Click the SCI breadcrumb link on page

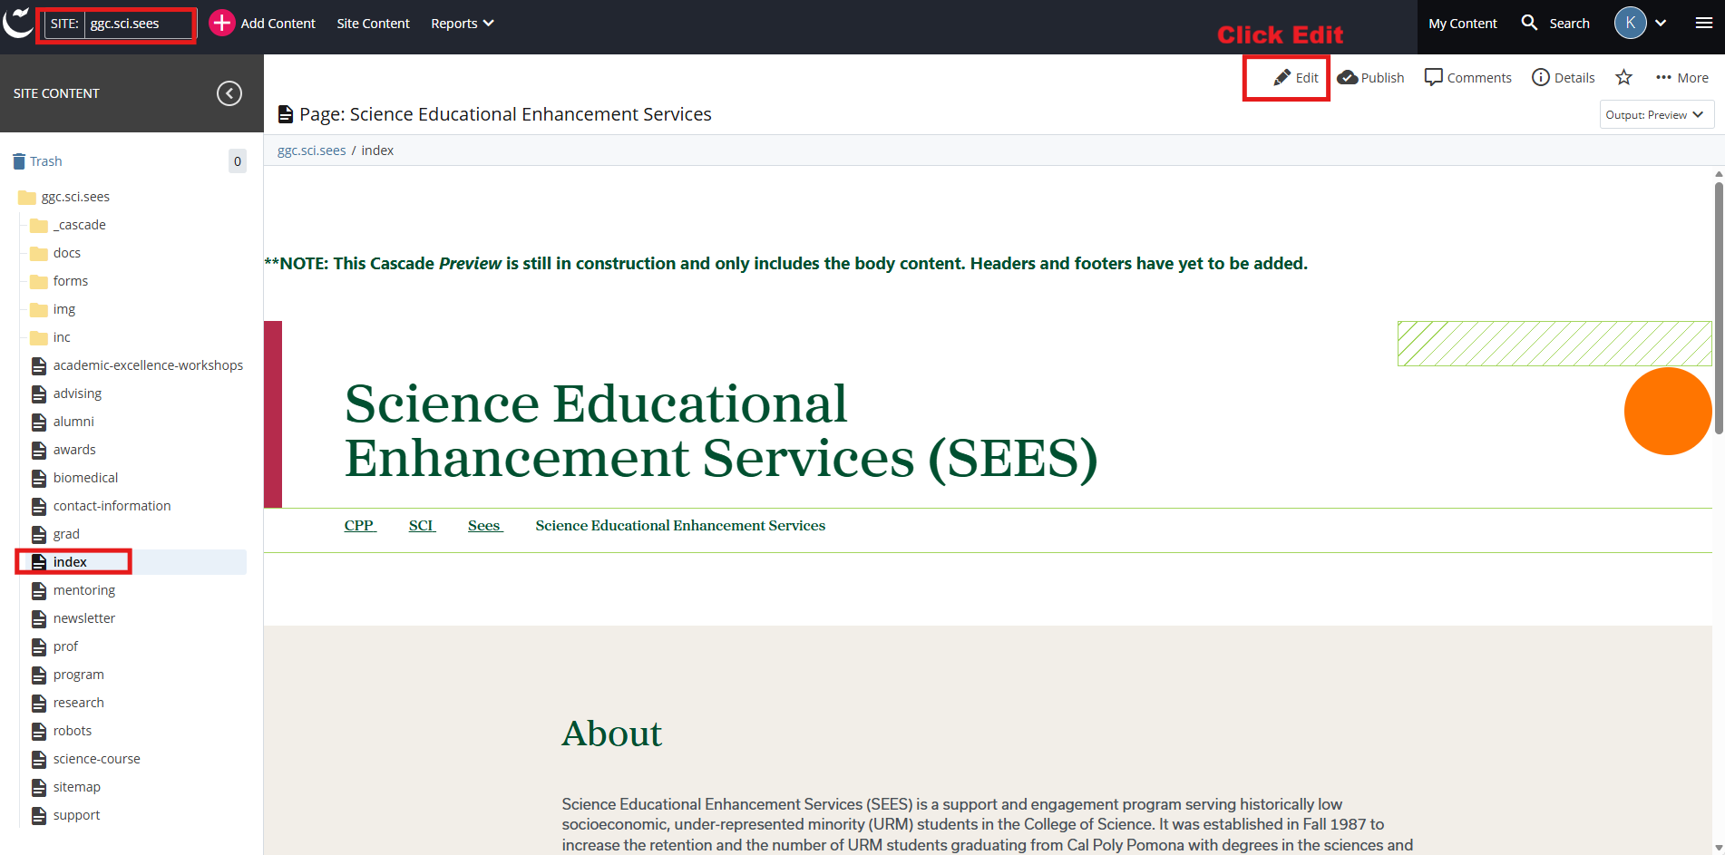(x=422, y=526)
